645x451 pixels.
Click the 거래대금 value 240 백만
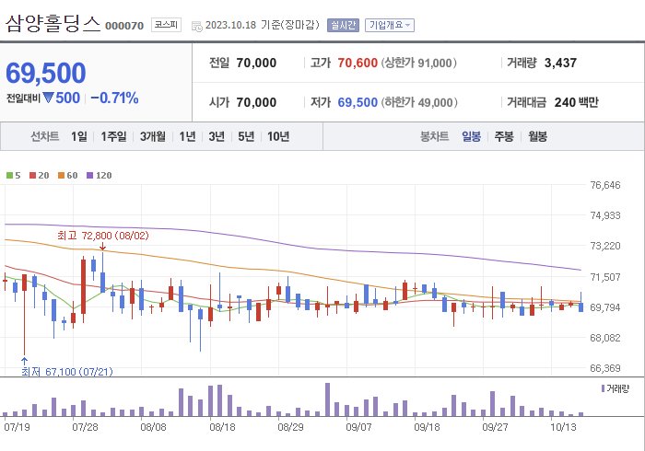(576, 102)
